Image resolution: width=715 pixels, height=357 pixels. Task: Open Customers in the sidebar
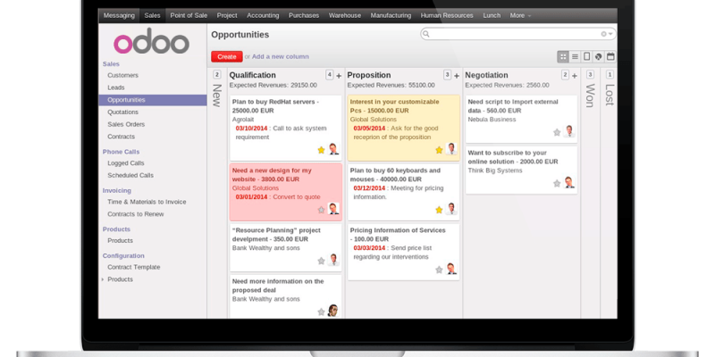point(122,76)
